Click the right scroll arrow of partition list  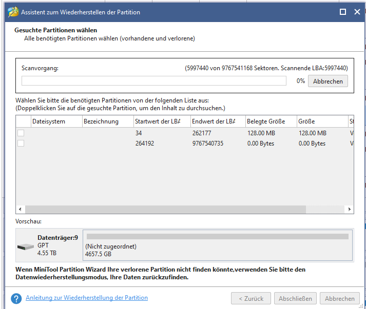[x=349, y=209]
